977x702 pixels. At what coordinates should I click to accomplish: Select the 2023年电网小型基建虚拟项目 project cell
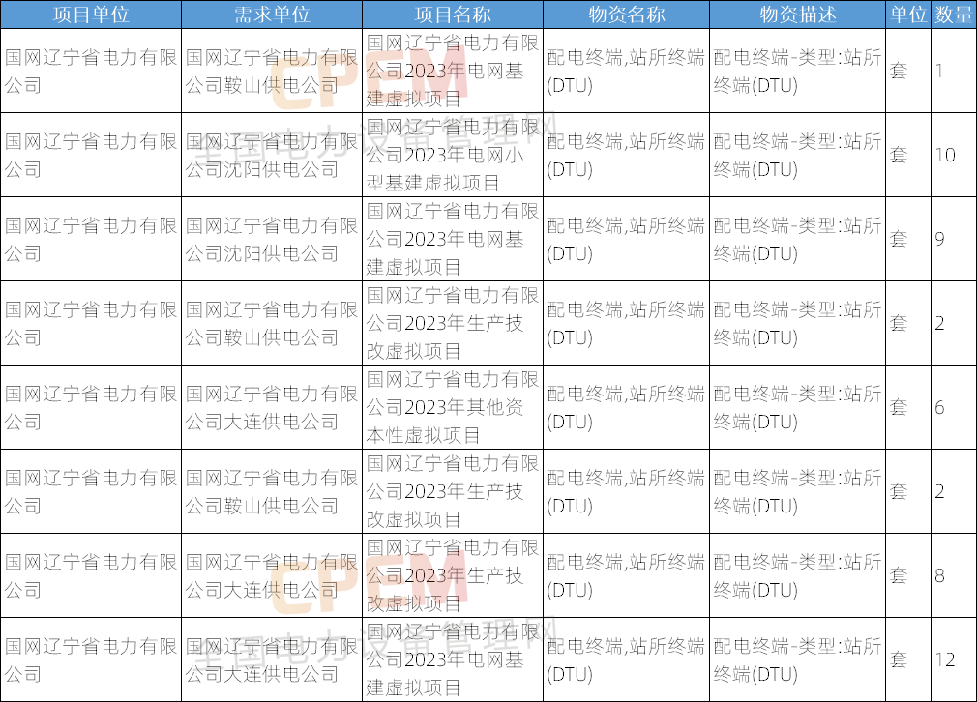[452, 155]
